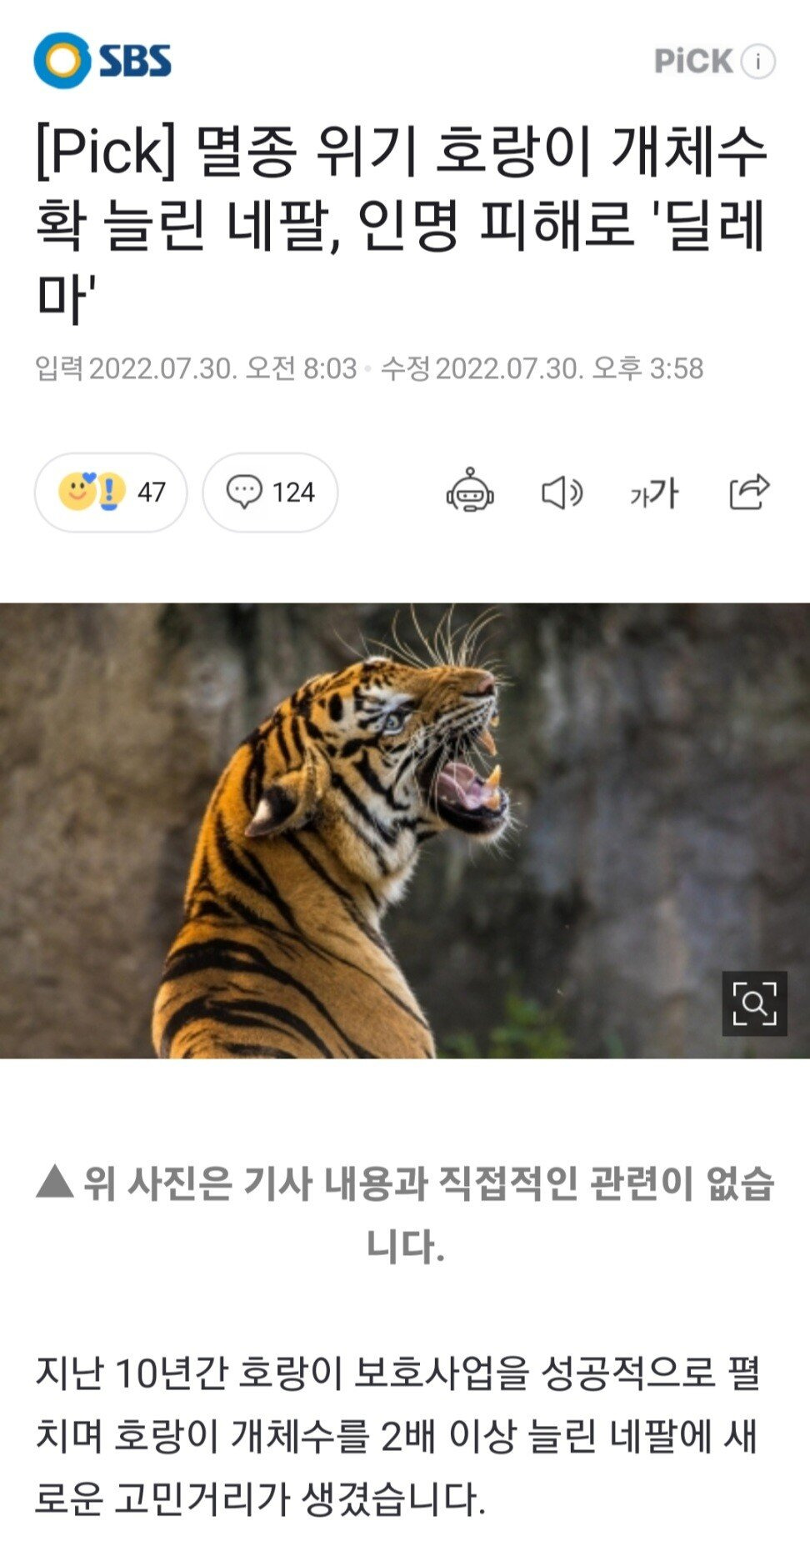Tap the speech bubble comment icon

244,492
